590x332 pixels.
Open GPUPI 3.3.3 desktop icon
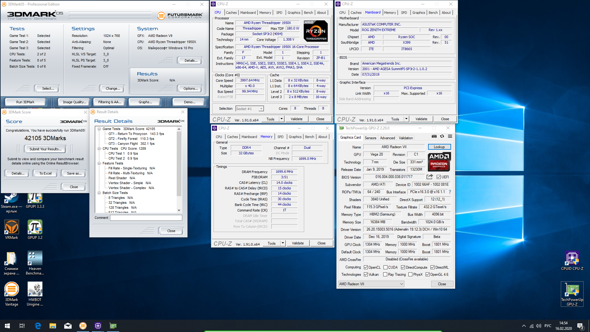click(35, 200)
